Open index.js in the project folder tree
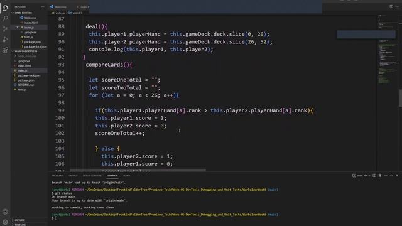 [23, 70]
